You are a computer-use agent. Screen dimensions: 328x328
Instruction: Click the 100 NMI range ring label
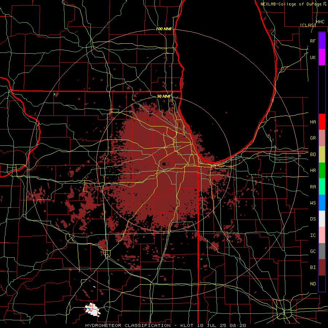tap(164, 29)
